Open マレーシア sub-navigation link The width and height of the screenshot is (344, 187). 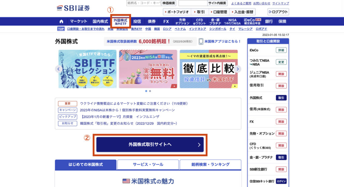[x=245, y=29]
